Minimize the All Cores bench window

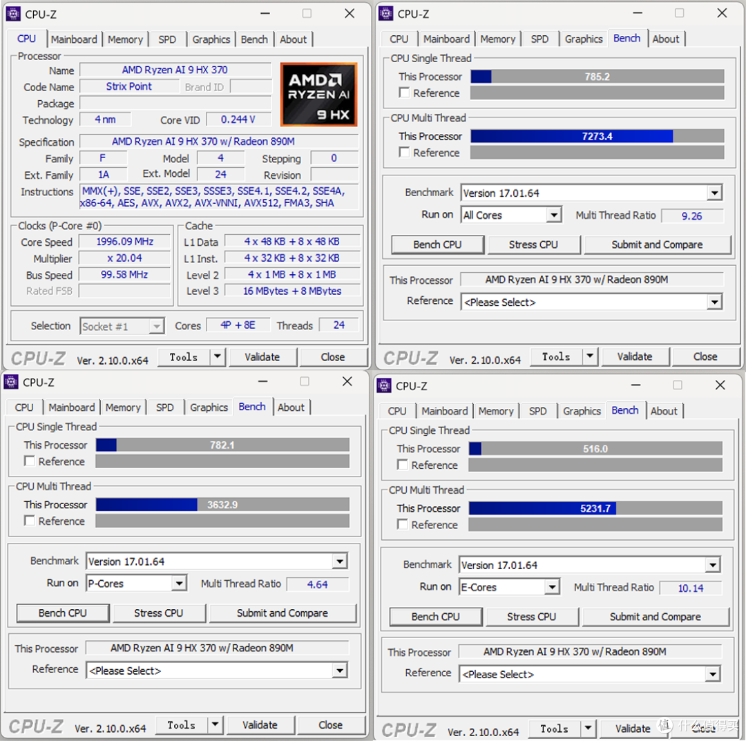pyautogui.click(x=638, y=13)
